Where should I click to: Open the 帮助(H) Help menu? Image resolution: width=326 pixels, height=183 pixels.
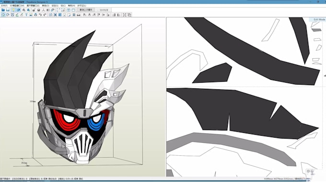pos(71,6)
